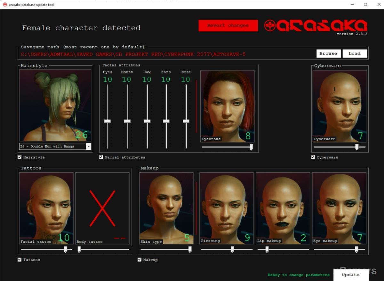Open the hairstyle dropdown arrow
This screenshot has height=281, width=384.
[x=89, y=146]
